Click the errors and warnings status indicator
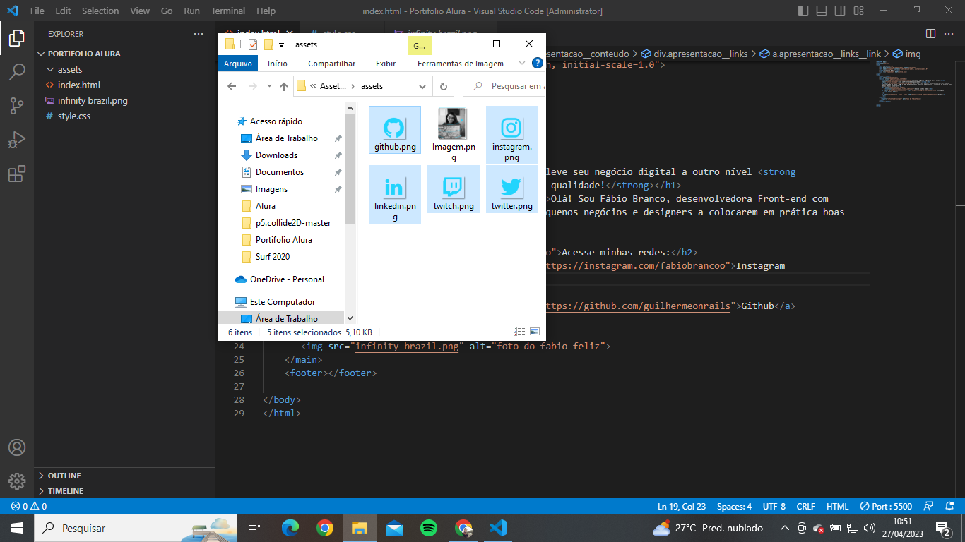 click(29, 507)
